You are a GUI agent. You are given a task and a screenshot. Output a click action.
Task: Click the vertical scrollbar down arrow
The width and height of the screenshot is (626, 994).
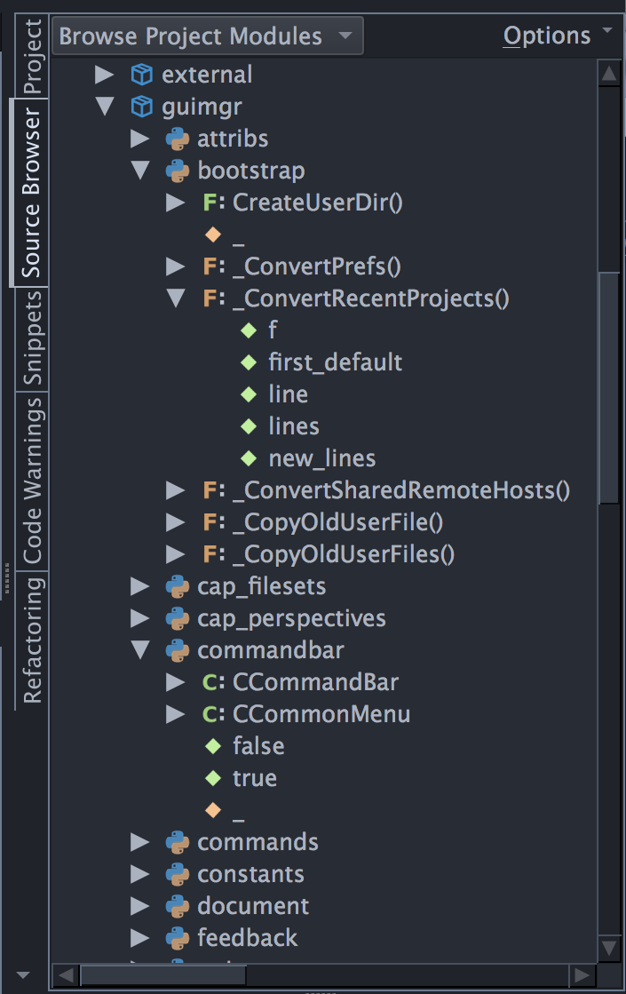coord(609,949)
